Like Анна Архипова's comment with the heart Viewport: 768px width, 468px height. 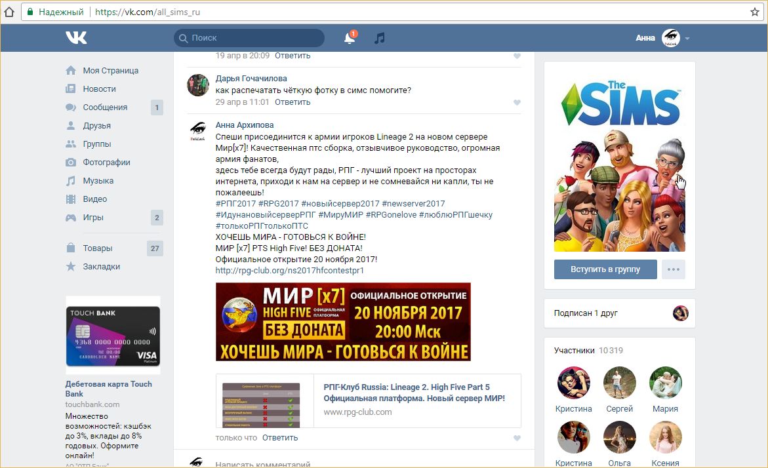tap(517, 438)
